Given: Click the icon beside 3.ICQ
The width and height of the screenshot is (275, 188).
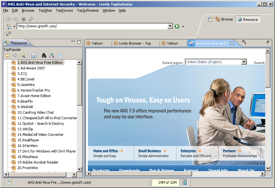Looking at the screenshot, I should [13, 74].
